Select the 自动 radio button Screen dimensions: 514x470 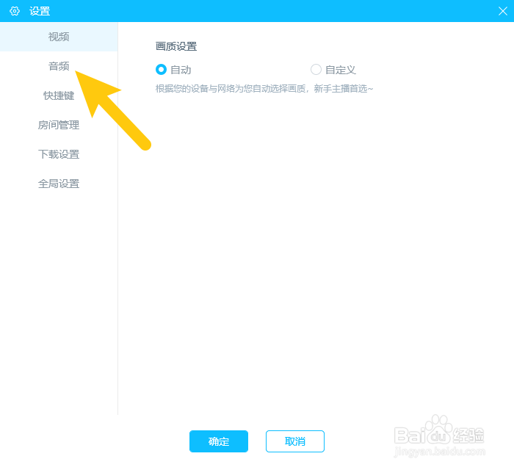point(161,70)
